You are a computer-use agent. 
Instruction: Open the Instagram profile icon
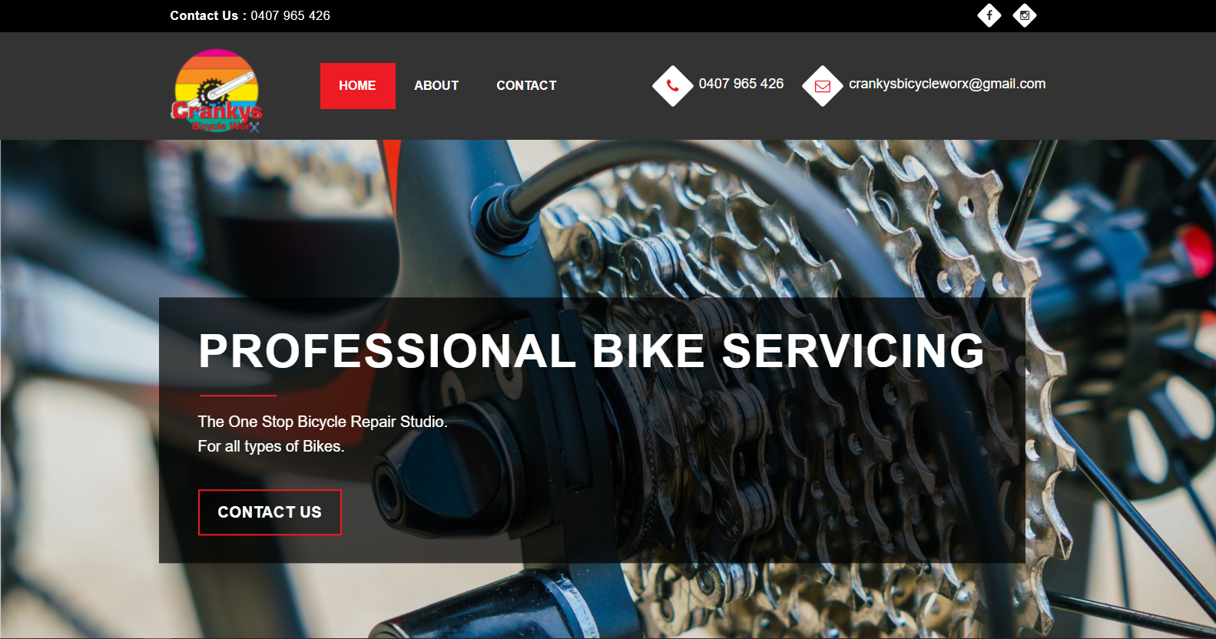coord(1025,15)
